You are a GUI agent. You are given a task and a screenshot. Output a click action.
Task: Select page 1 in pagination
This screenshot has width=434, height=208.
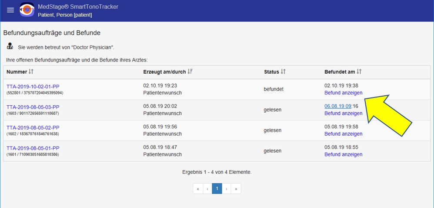[x=217, y=188]
